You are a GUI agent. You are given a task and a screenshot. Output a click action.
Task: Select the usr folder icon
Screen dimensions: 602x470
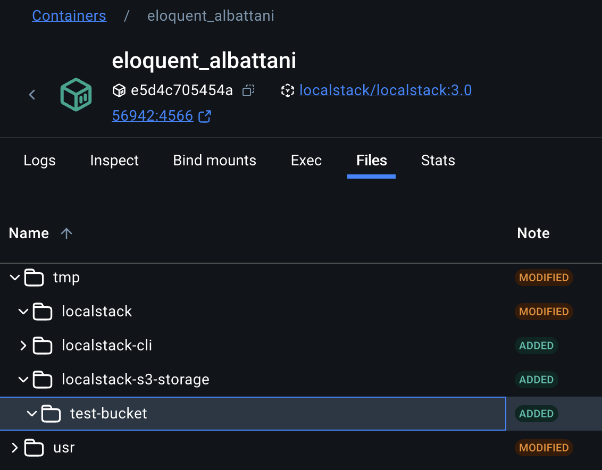click(x=34, y=448)
